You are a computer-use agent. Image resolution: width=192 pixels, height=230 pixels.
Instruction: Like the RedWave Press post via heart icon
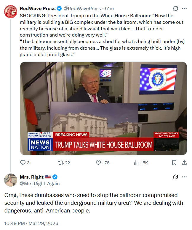[98, 163]
